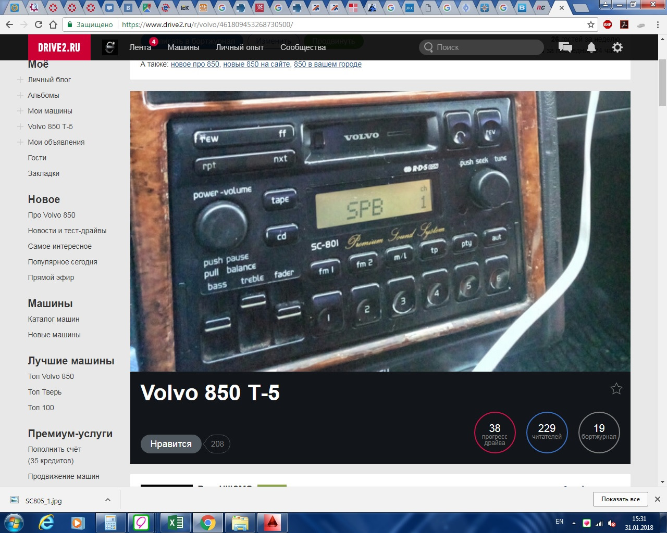
Task: Open the Calculator taskbar icon
Action: pos(110,522)
